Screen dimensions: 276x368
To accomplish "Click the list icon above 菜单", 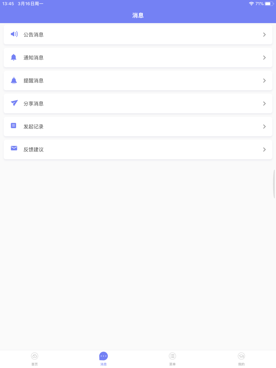I will tap(172, 356).
